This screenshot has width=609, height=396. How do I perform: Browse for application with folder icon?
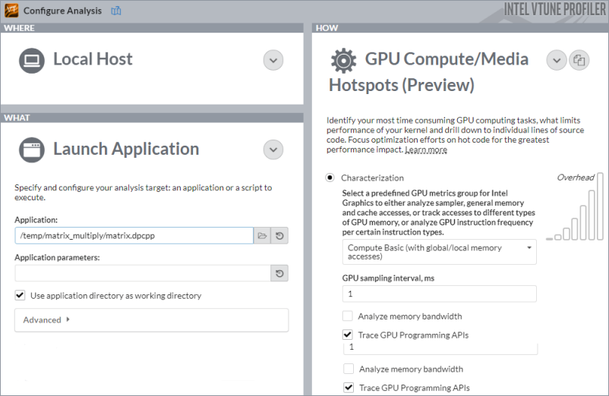coord(262,236)
